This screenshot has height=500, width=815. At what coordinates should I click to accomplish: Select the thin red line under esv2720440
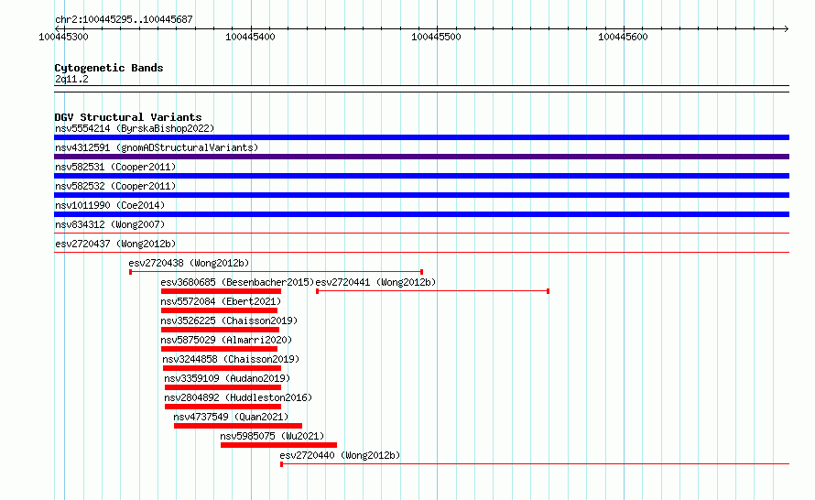click(x=535, y=464)
